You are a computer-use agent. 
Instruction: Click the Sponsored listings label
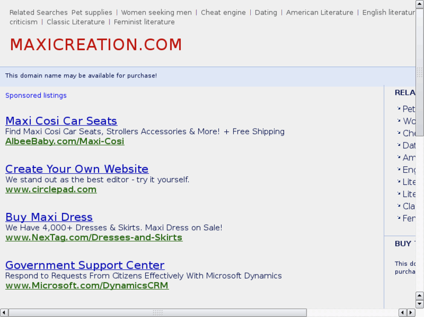pyautogui.click(x=36, y=95)
